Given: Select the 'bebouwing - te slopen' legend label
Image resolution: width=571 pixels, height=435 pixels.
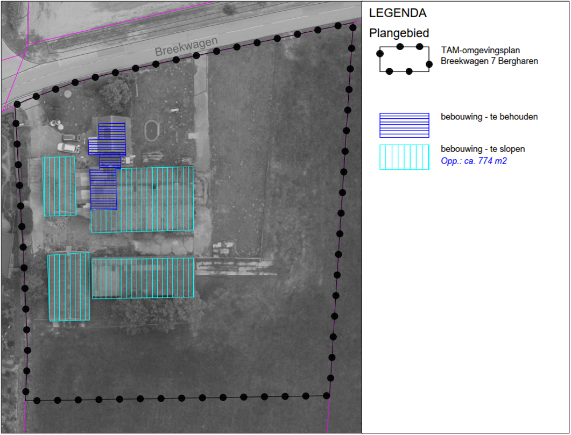Looking at the screenshot, I should [483, 149].
